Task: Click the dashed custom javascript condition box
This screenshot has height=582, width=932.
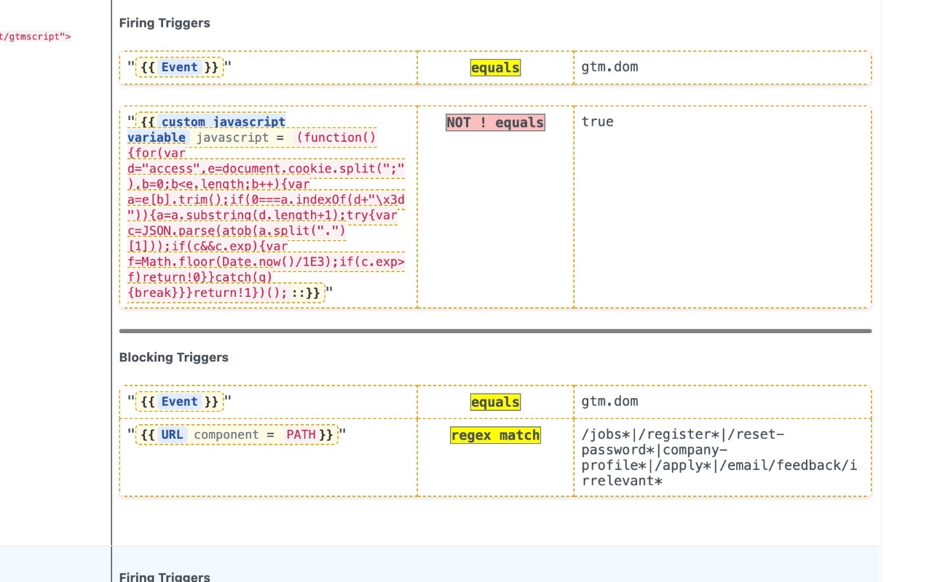Action: 268,207
